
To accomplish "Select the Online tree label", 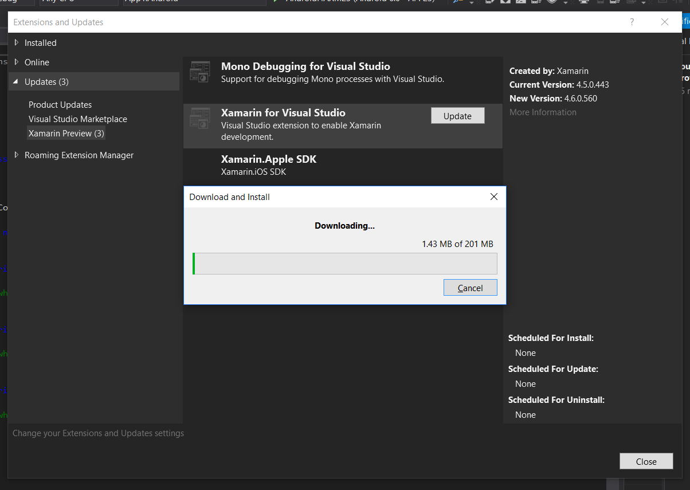I will 37,62.
